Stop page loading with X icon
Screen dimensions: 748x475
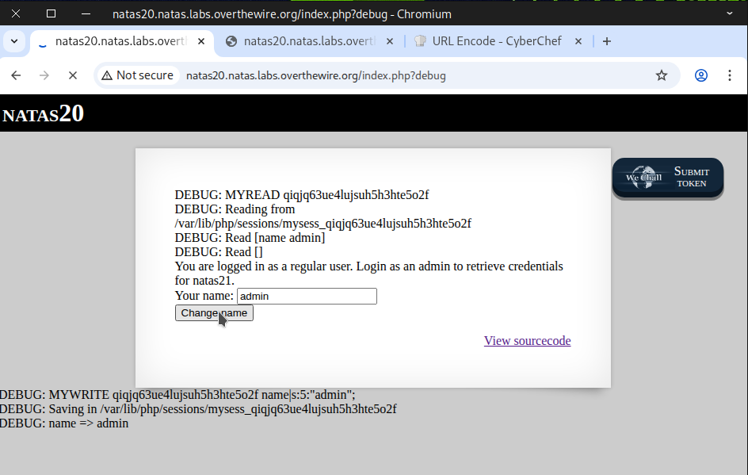coord(72,75)
